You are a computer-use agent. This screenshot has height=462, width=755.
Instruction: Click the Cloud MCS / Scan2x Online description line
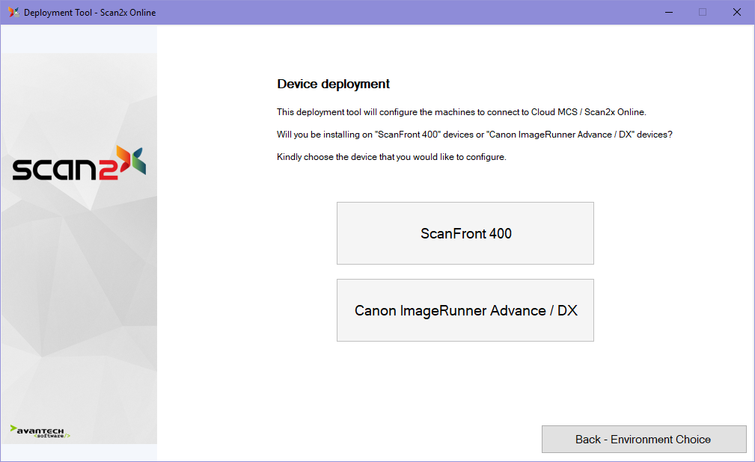(461, 112)
